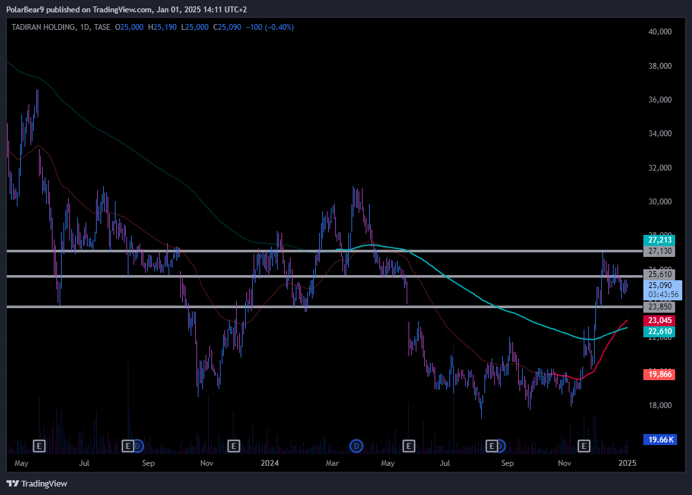Select the 25,610 horizontal level label

pyautogui.click(x=660, y=274)
